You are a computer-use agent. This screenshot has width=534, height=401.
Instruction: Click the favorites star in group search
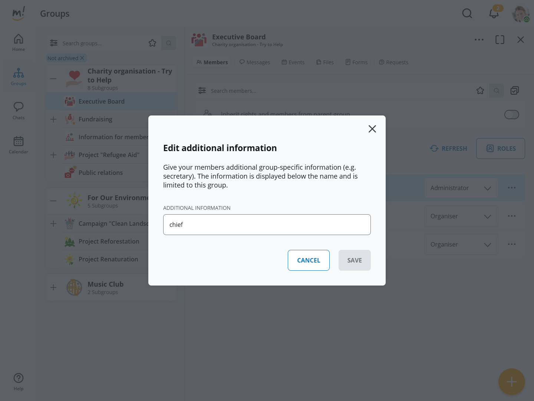click(x=152, y=43)
